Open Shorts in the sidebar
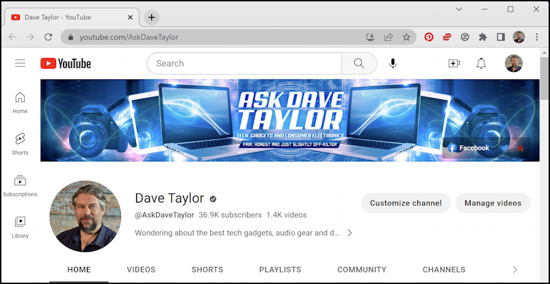This screenshot has width=550, height=284. 20,144
